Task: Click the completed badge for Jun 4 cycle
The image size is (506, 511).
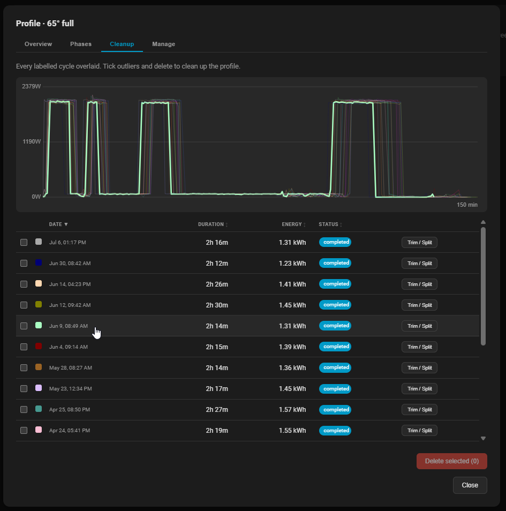Action: 335,347
